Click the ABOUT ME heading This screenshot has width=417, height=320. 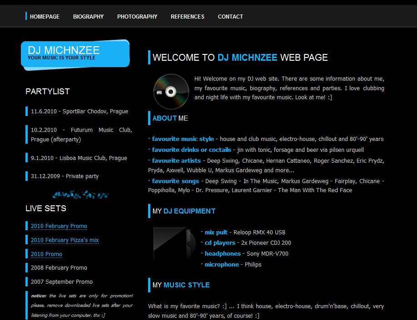pos(170,118)
